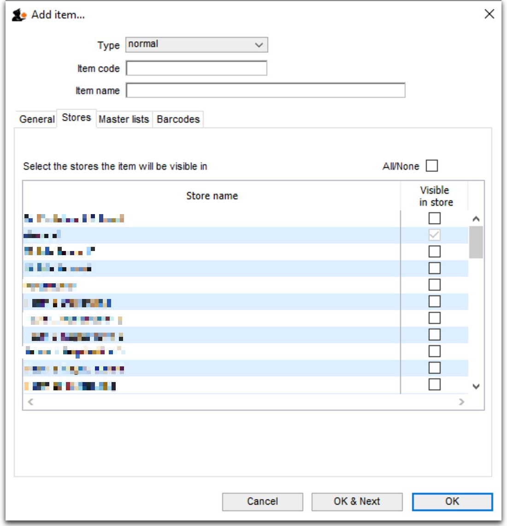Screen dimensions: 507x526
Task: Click scroll up arrow in store list
Action: (476, 219)
